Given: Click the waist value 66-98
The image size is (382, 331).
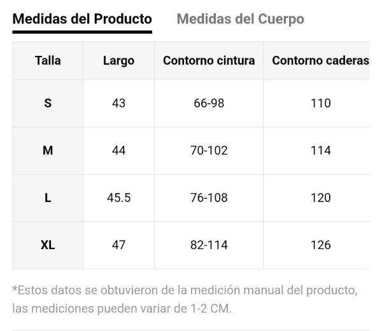Looking at the screenshot, I should (x=209, y=103).
